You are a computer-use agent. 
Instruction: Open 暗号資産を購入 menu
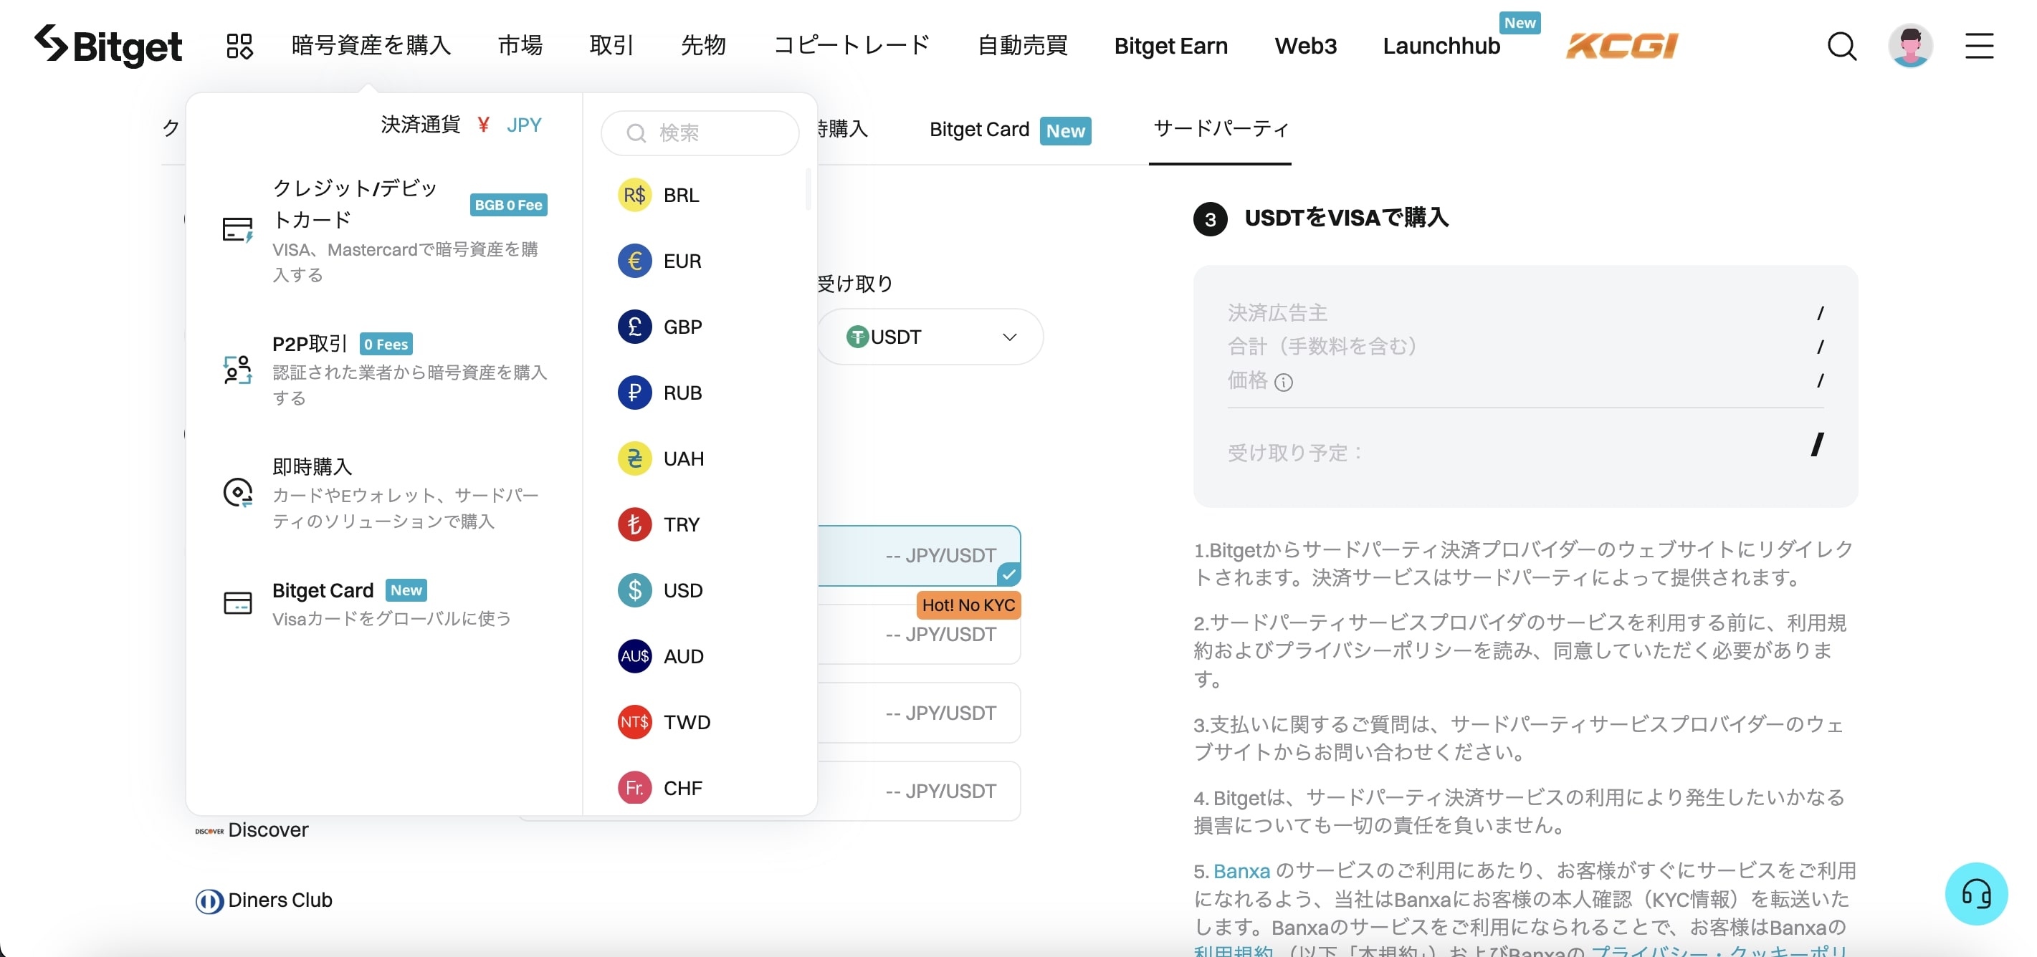[x=371, y=46]
